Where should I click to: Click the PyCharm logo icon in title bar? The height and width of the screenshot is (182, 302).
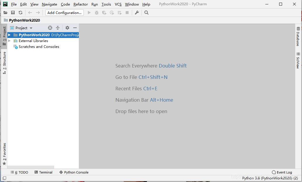coord(5,4)
